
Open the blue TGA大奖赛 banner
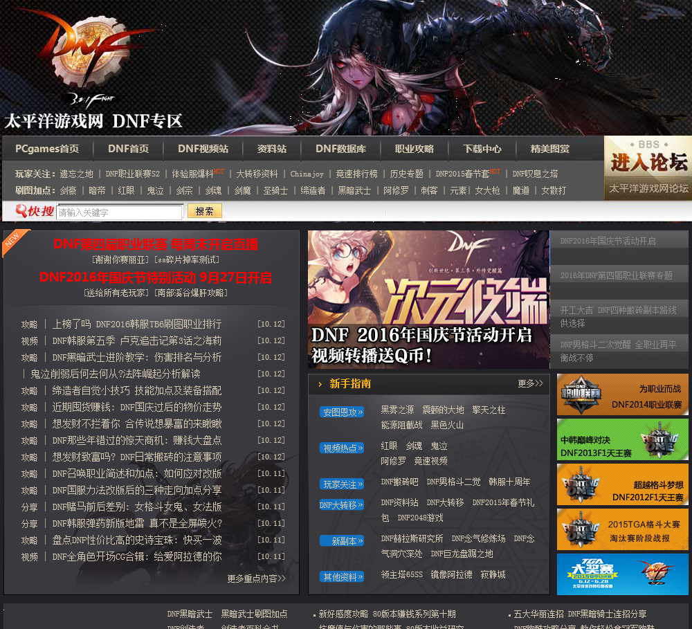tap(622, 574)
